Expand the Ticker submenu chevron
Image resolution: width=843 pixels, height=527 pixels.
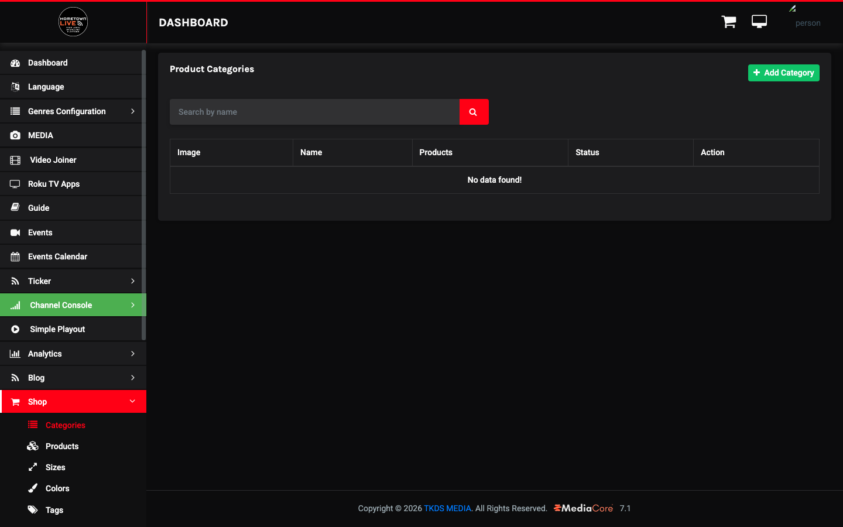coord(133,281)
